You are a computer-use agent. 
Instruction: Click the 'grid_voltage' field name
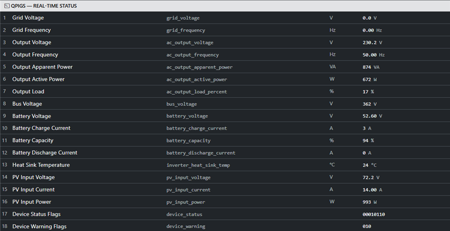tap(183, 18)
